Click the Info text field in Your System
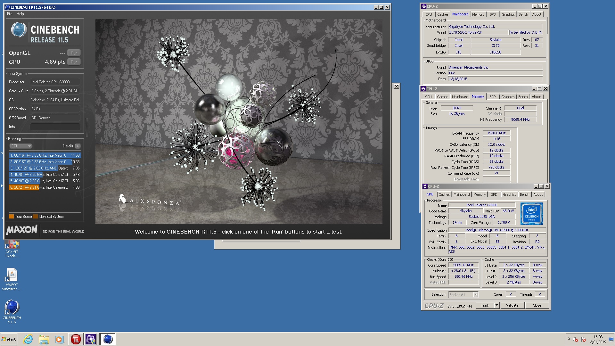The image size is (615, 346). click(x=55, y=127)
